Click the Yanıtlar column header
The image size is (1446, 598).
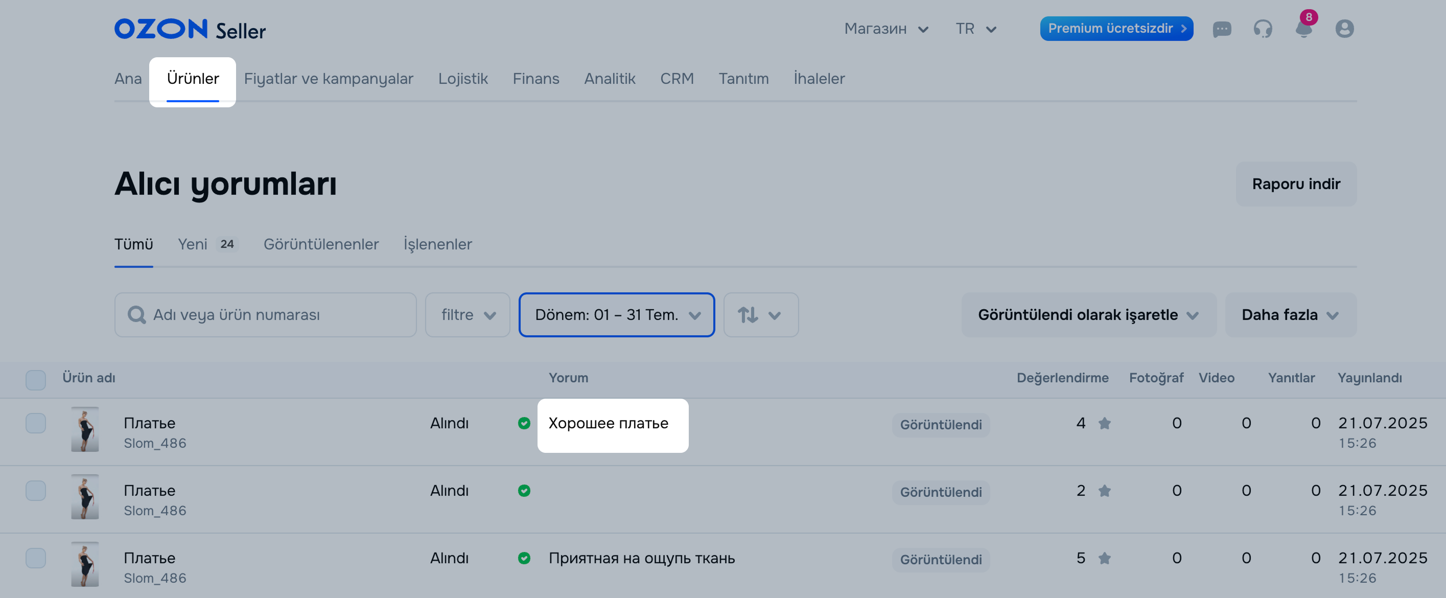(1291, 378)
